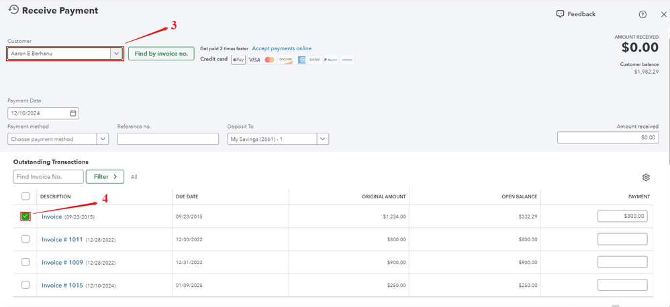Click the $900.00 open balance cell

pyautogui.click(x=528, y=263)
